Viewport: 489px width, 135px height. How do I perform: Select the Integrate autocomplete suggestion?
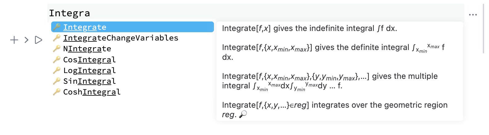(x=85, y=27)
